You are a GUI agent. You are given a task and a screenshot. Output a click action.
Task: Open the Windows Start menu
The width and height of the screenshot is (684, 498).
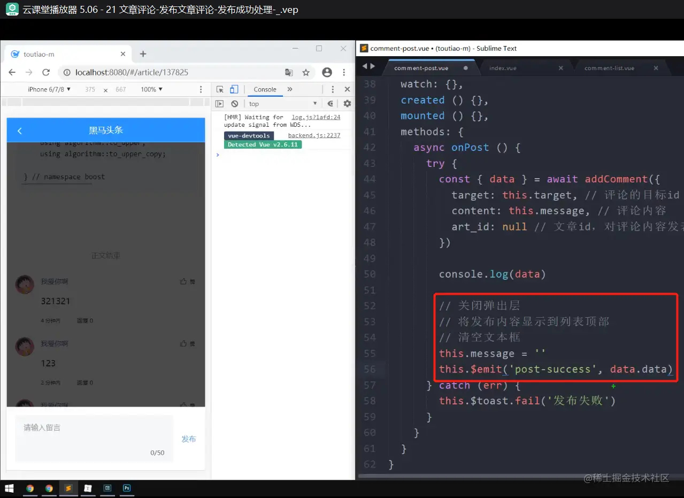[9, 488]
